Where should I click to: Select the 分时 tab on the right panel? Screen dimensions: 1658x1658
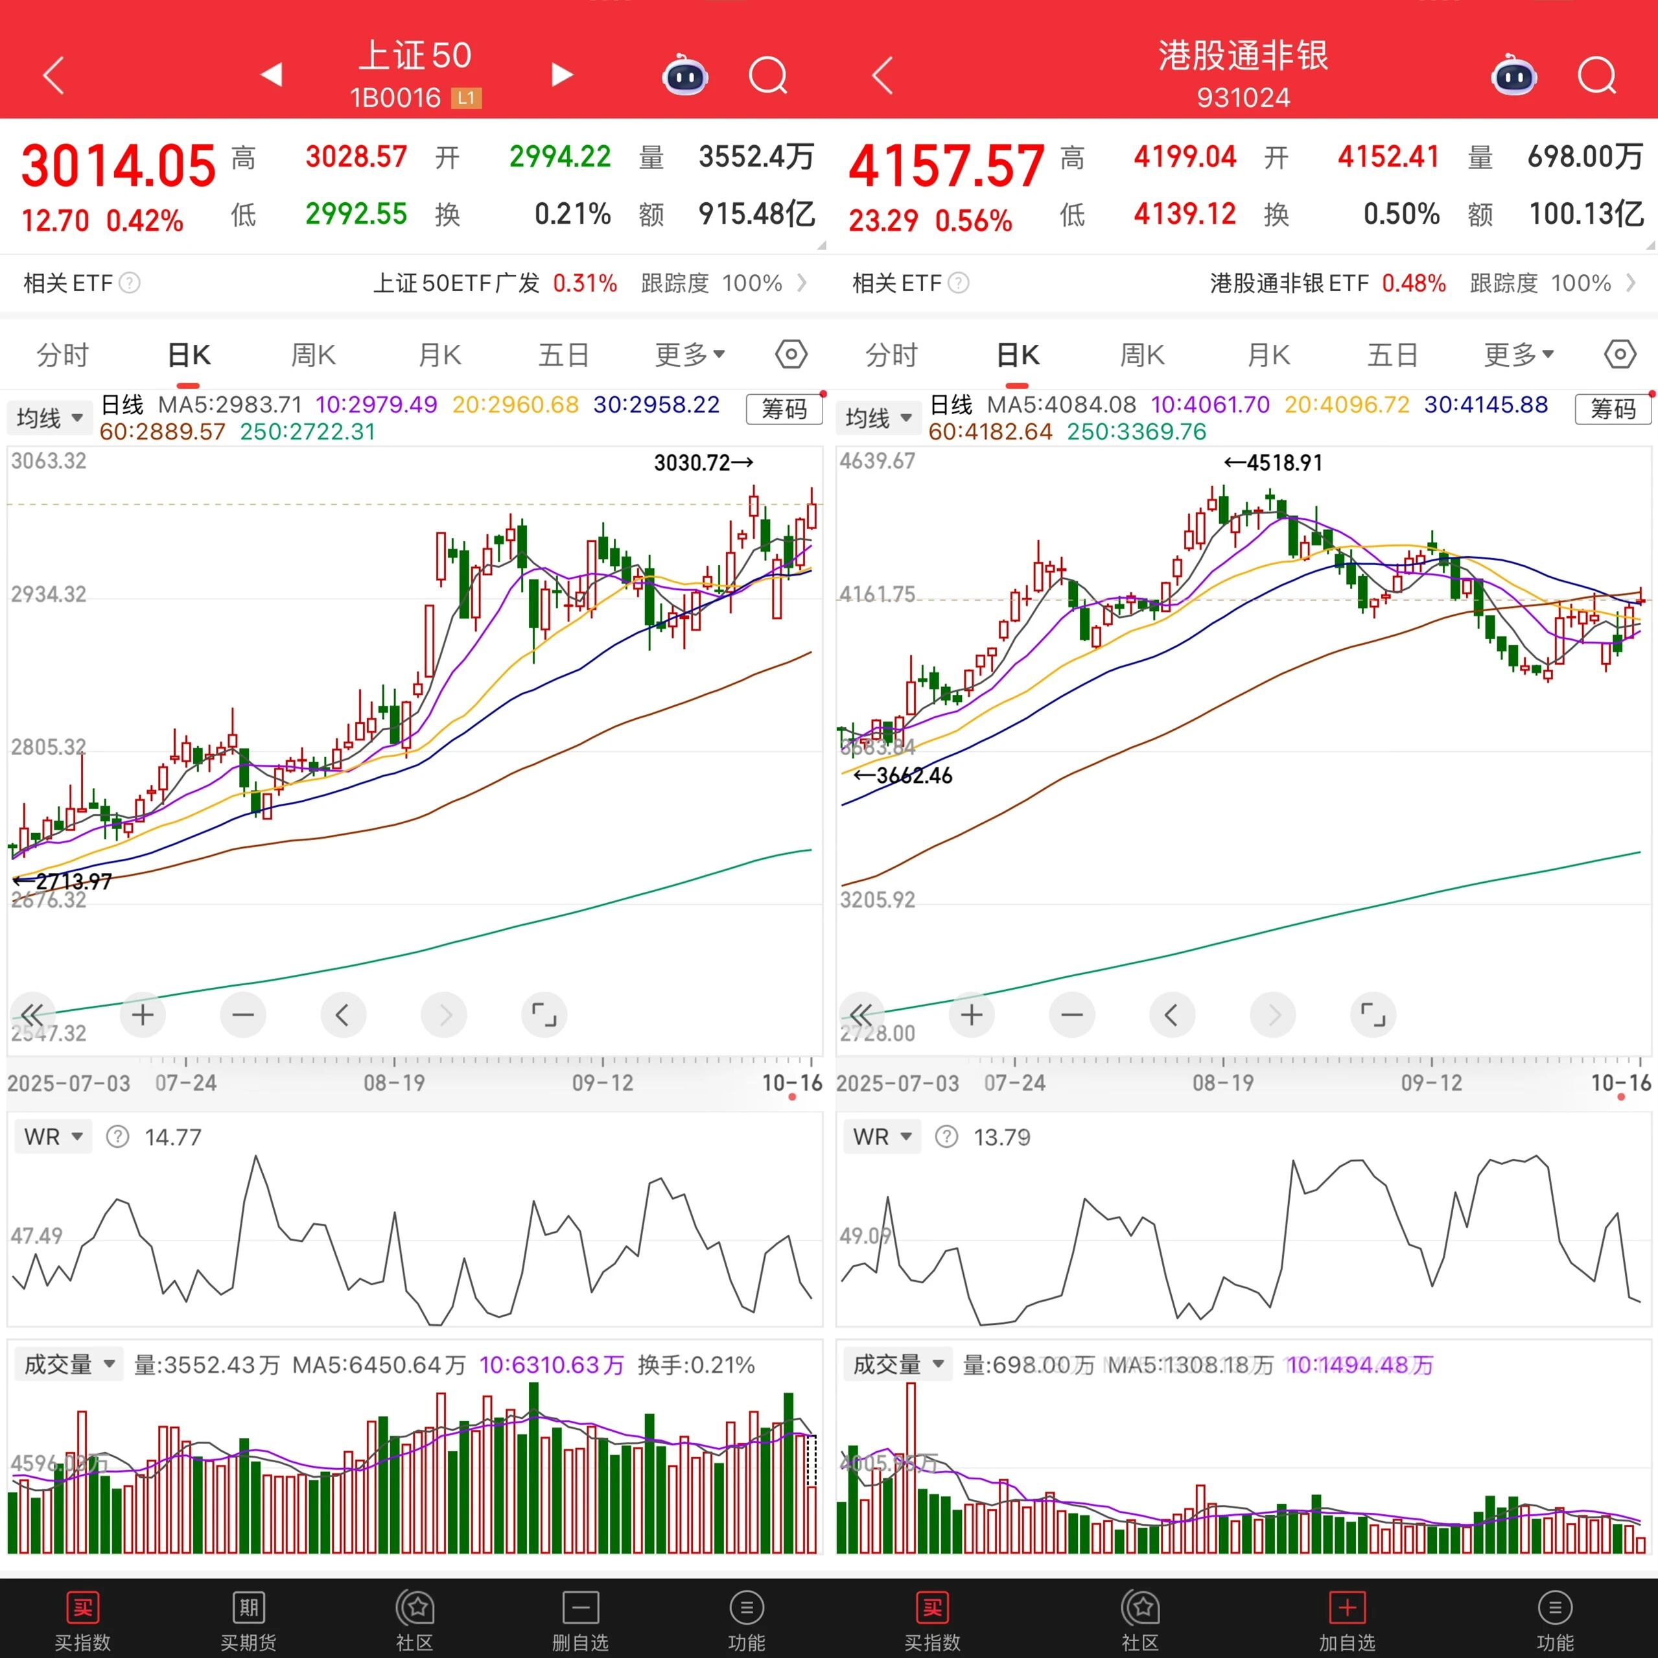point(891,355)
